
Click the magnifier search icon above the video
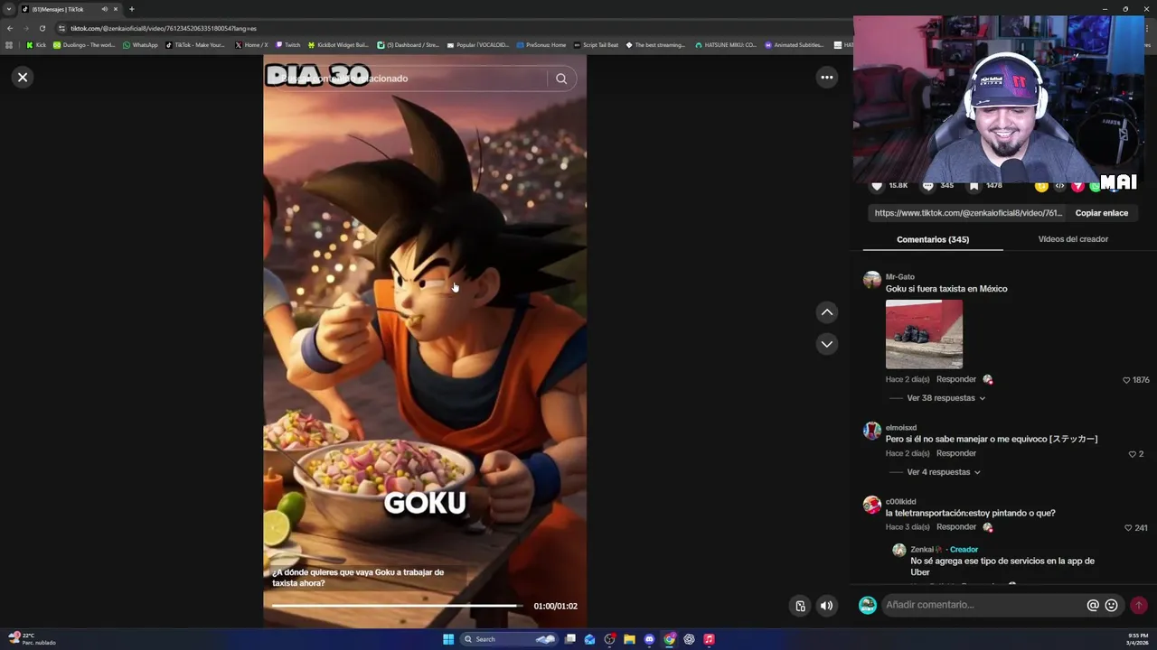click(x=561, y=79)
